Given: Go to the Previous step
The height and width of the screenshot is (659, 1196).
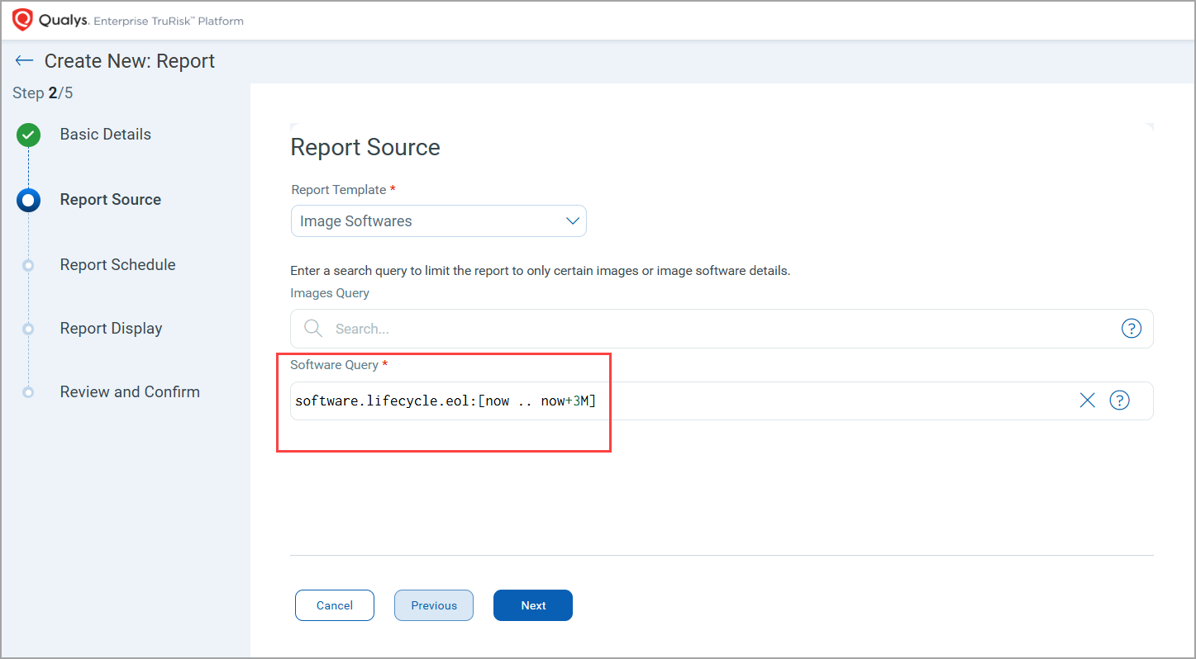Looking at the screenshot, I should [434, 605].
